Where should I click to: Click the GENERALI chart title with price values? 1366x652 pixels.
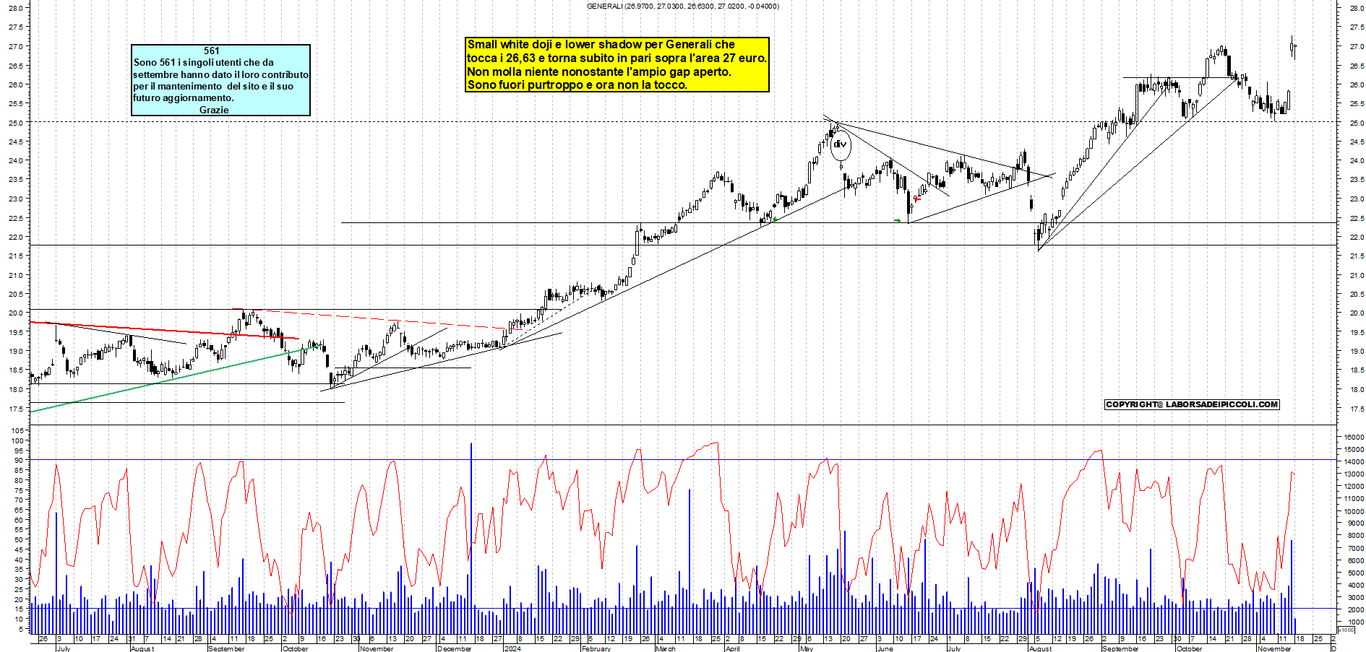[x=683, y=6]
